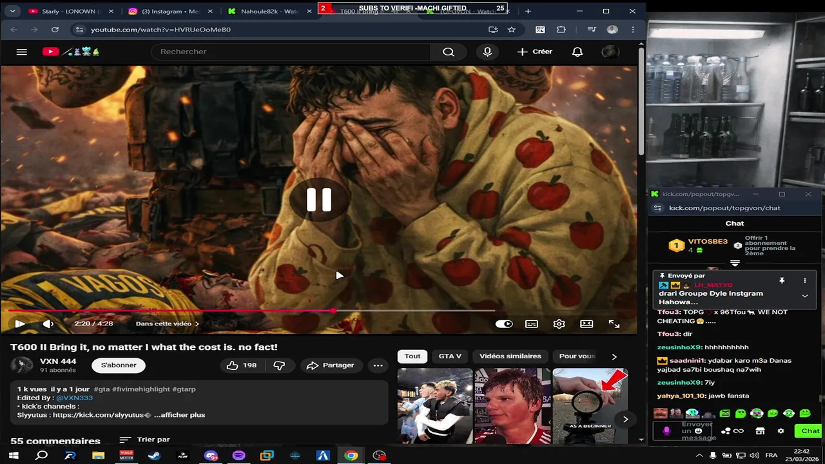Open video player settings gear
Image resolution: width=825 pixels, height=464 pixels.
[559, 324]
